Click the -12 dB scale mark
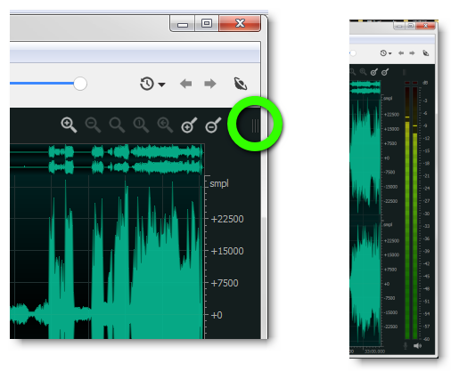459x379 pixels. coord(426,138)
